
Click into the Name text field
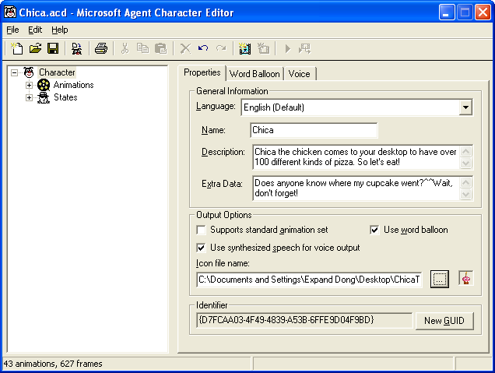click(x=313, y=130)
